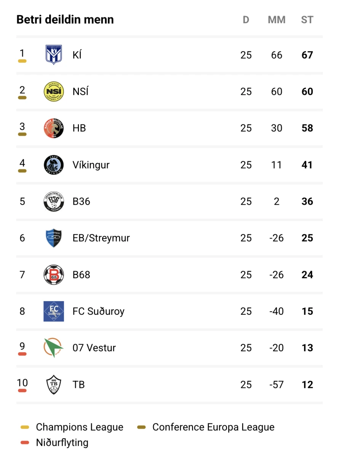Select the FC Suðuroy blue square logo
This screenshot has height=463, width=339.
[53, 311]
